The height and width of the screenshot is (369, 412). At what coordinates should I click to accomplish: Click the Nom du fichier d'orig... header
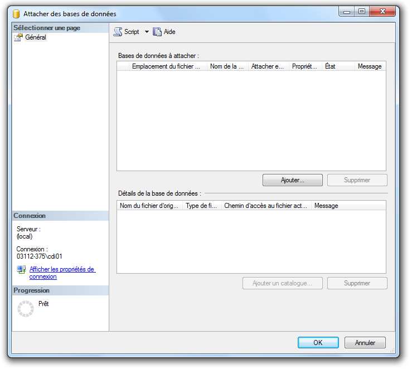(149, 206)
